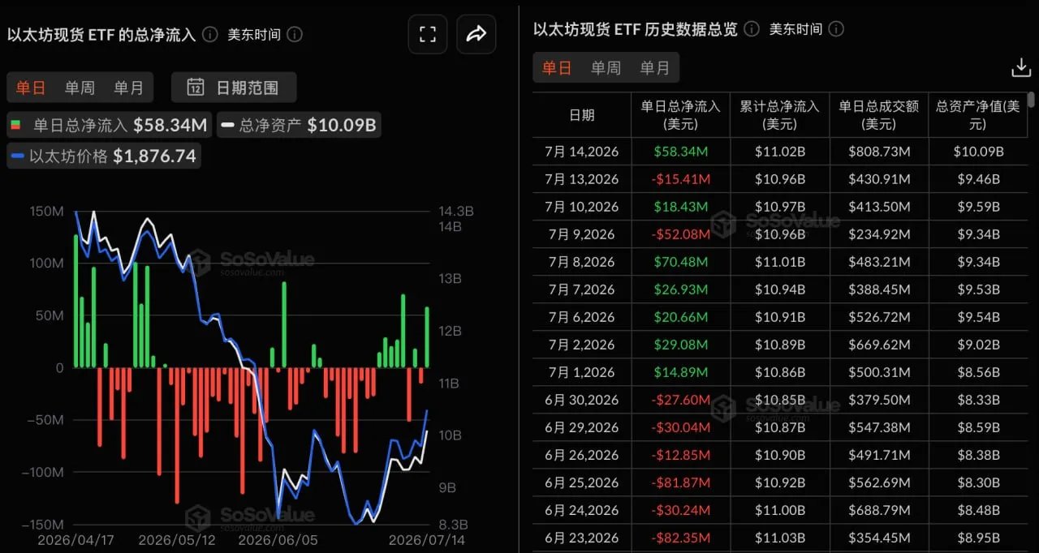Viewport: 1039px width, 553px height.
Task: Open info icon beside 以太坊现货 ETF 的总净流入
Action: (x=210, y=34)
